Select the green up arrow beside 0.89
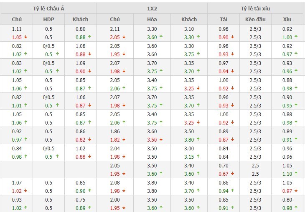This screenshot has height=212, width=305. point(90,208)
